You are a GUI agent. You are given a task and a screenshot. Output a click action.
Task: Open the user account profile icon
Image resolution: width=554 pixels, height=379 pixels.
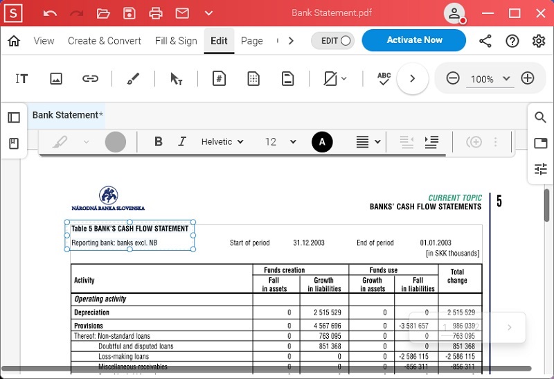[x=454, y=13]
